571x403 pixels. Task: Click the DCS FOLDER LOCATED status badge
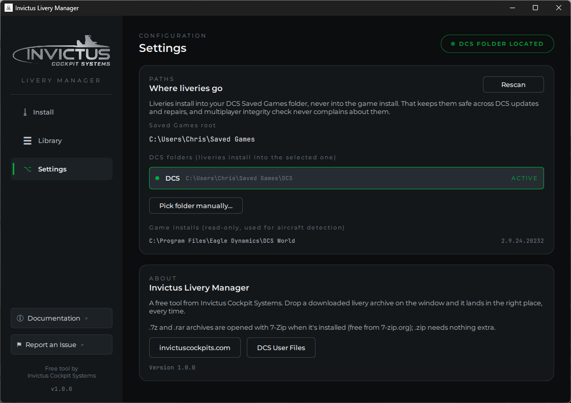pos(497,44)
